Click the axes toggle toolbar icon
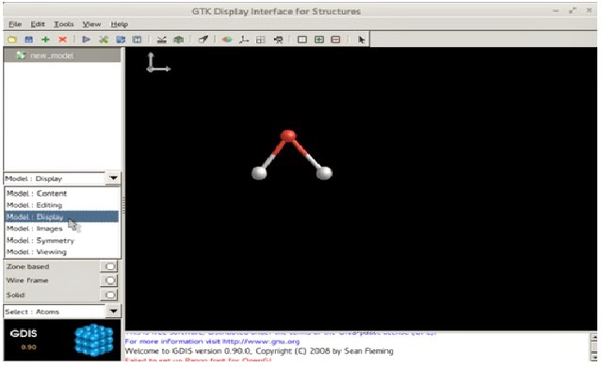This screenshot has width=602, height=367. (x=244, y=40)
